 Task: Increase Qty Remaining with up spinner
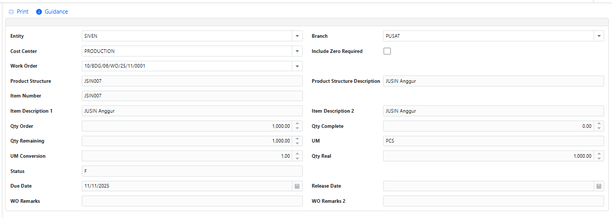[297, 139]
